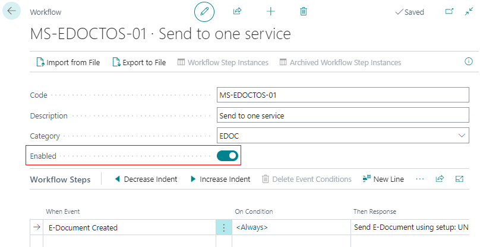
Task: Click the pencil edit icon
Action: [x=205, y=11]
